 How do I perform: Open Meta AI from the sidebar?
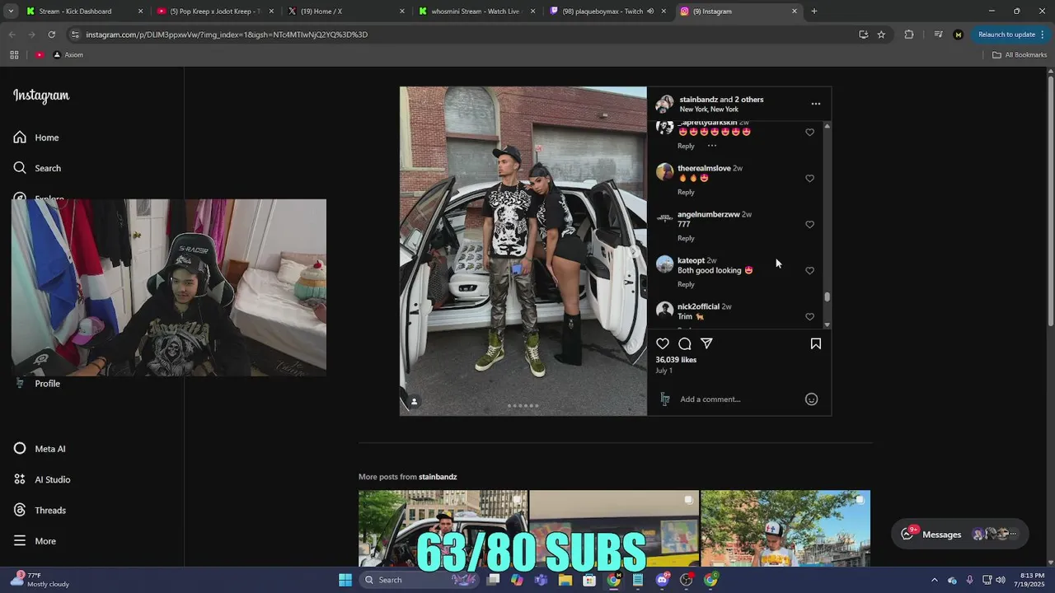click(40, 449)
